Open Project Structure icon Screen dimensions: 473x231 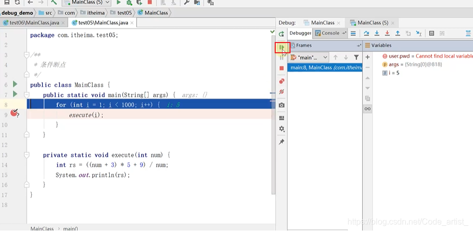(x=197, y=3)
